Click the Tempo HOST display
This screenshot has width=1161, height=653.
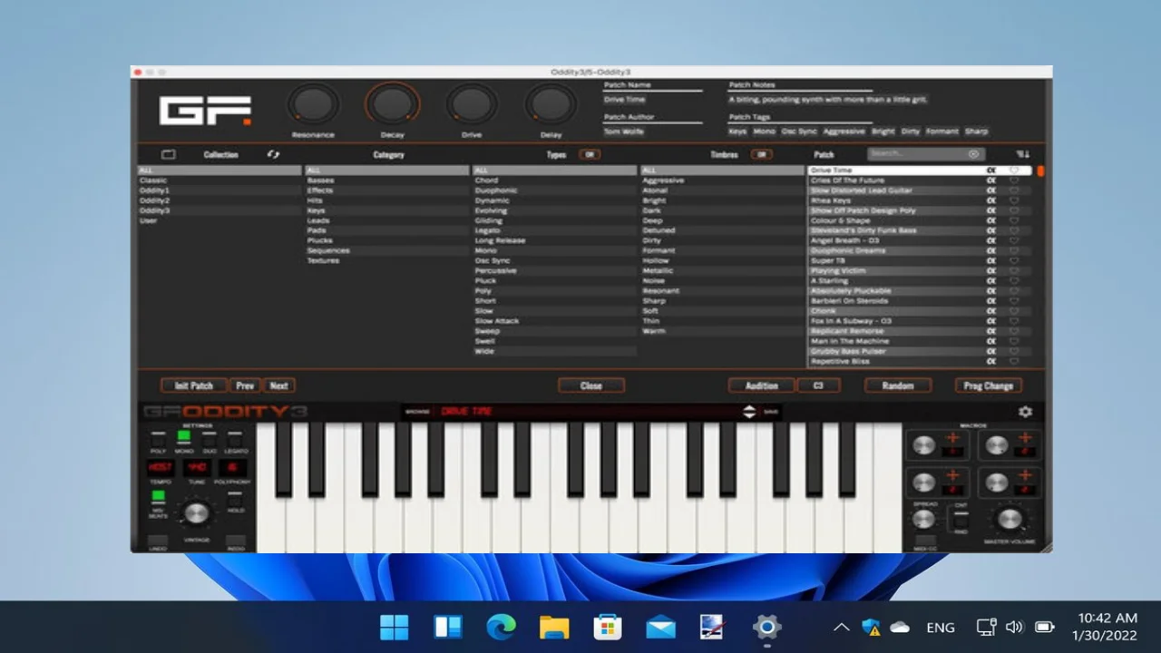[x=161, y=468]
